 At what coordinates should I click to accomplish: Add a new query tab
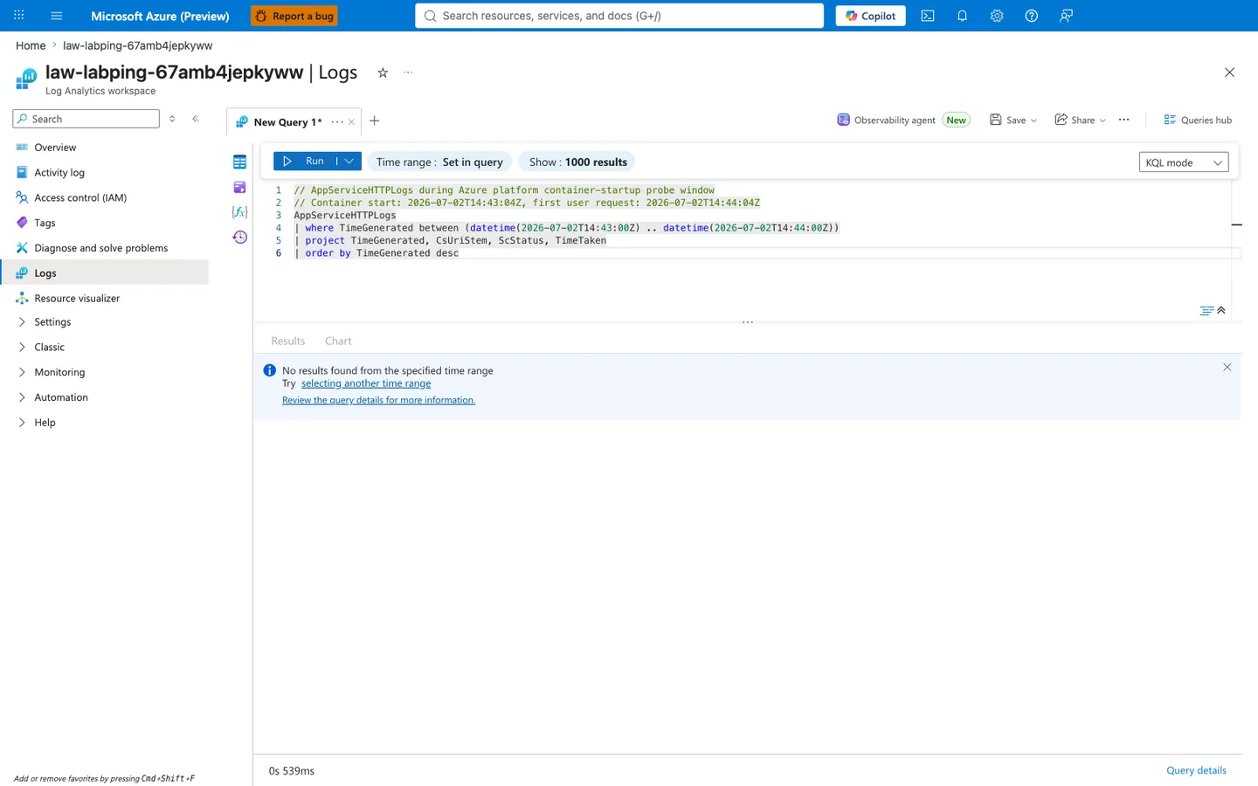[375, 121]
